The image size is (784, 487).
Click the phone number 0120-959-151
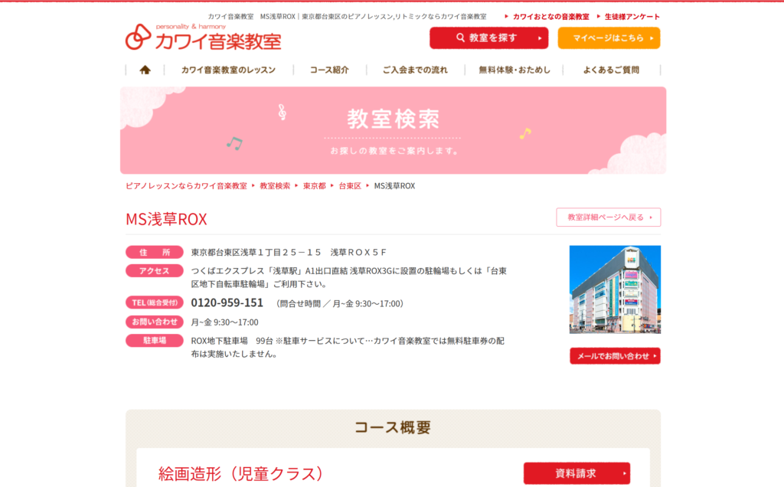[x=227, y=302]
